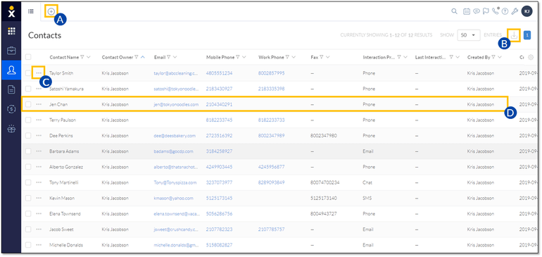Open the dollar cycle icon in sidebar
The height and width of the screenshot is (257, 542).
11,109
